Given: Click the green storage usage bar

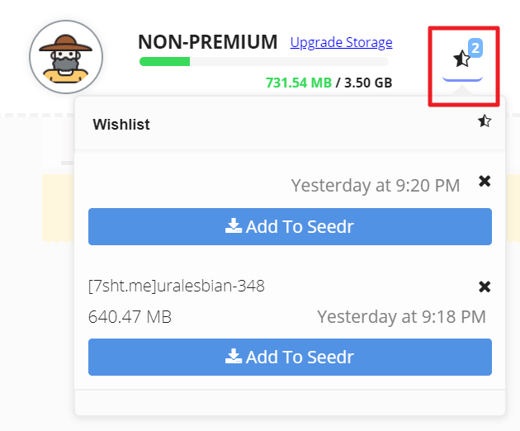Looking at the screenshot, I should click(165, 61).
